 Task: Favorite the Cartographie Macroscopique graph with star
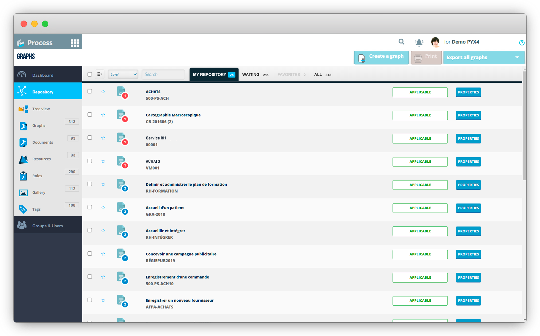[103, 115]
